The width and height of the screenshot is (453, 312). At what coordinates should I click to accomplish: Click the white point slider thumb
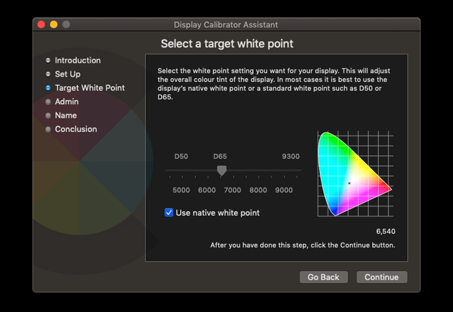[222, 170]
